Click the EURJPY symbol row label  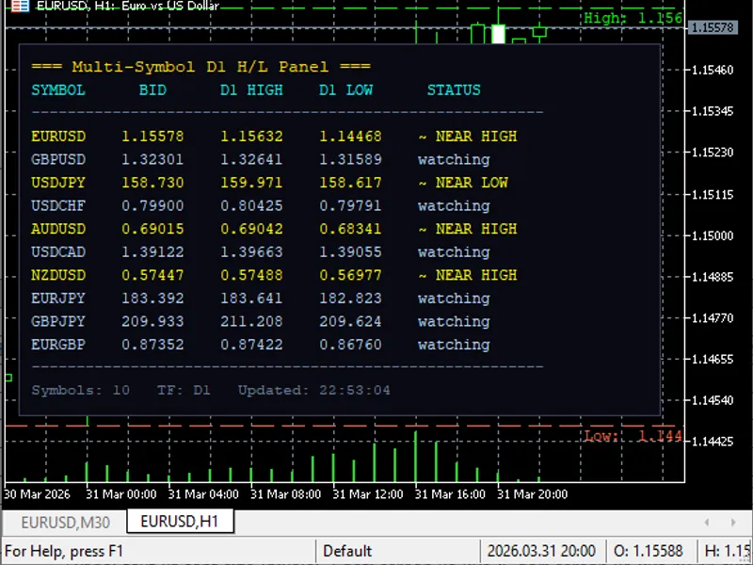click(58, 298)
